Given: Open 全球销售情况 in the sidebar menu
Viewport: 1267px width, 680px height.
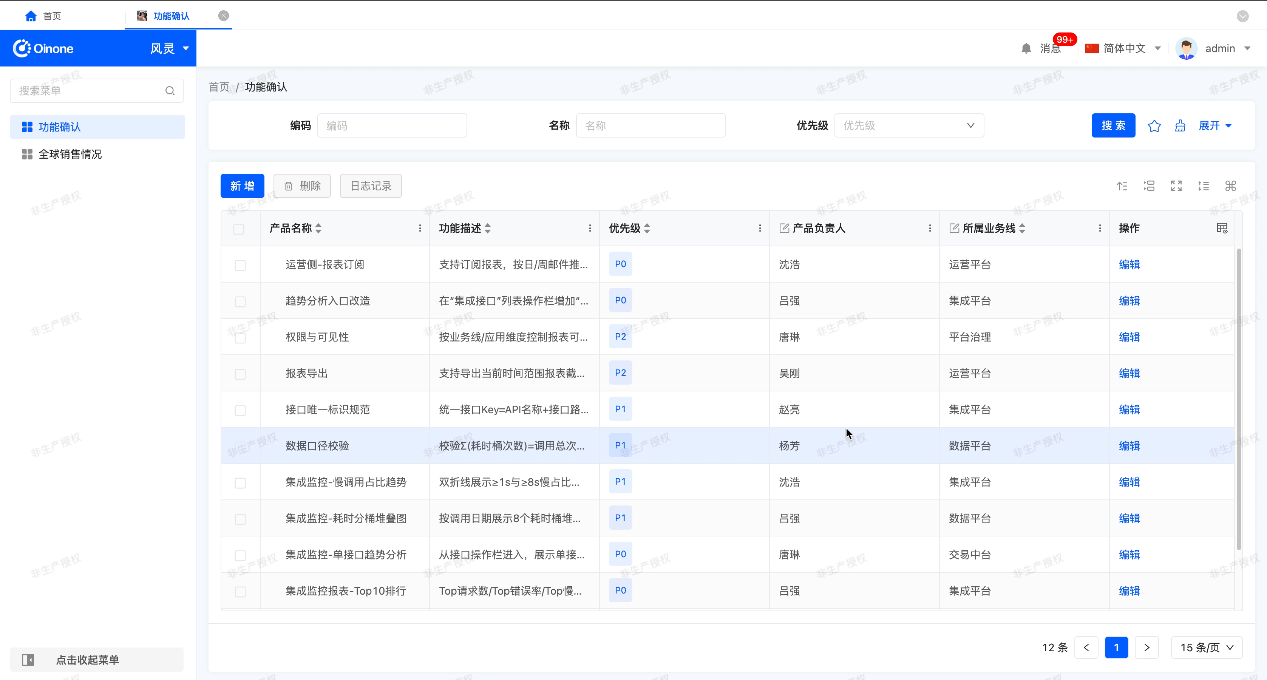Looking at the screenshot, I should 70,154.
